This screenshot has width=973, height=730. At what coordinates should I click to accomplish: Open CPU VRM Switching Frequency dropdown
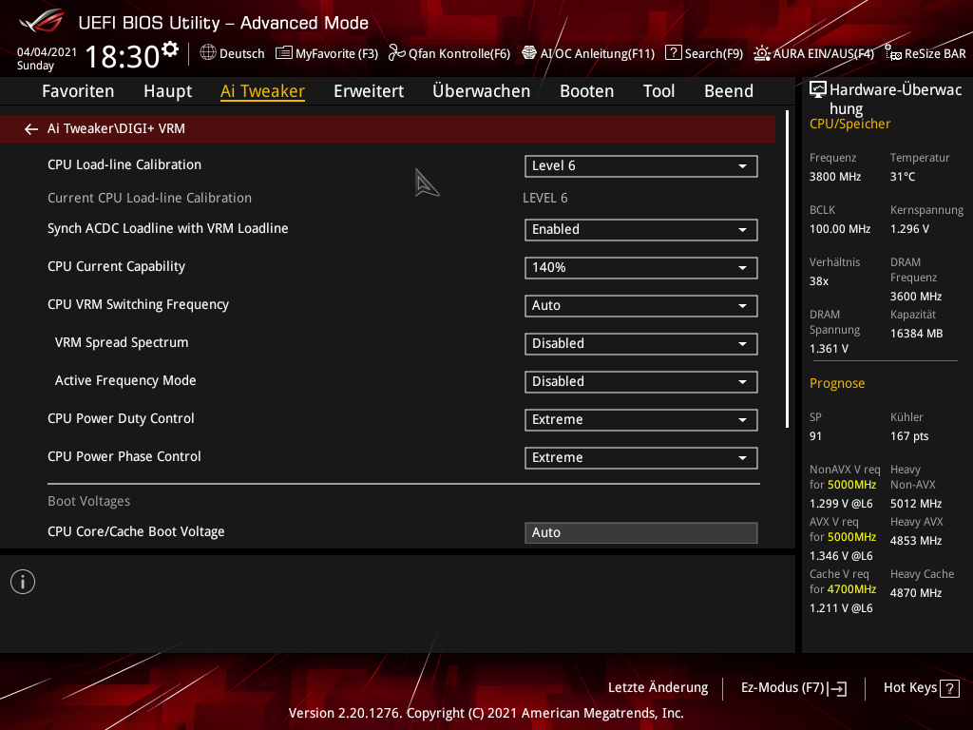tap(641, 306)
